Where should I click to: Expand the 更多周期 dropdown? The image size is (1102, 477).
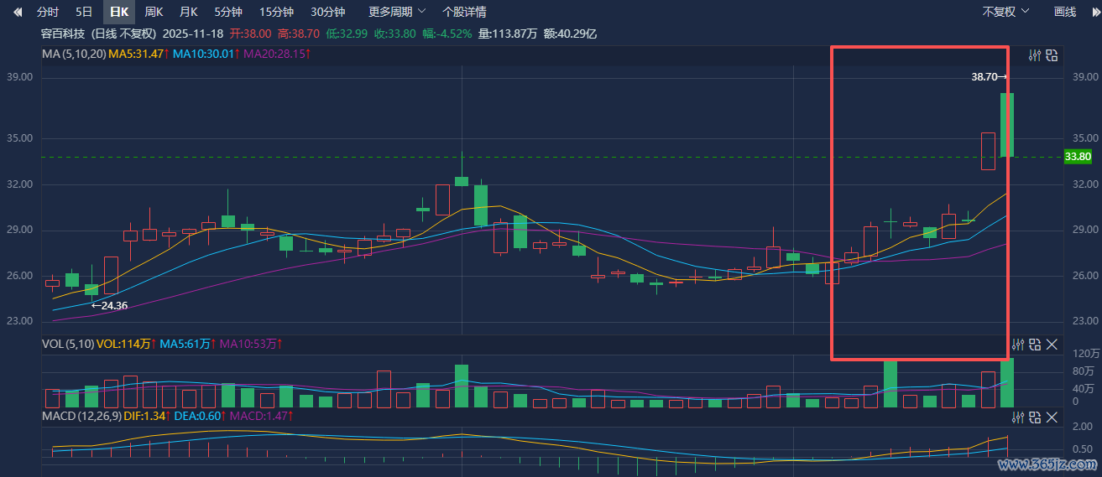point(397,12)
